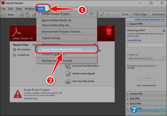
Task: Select About Adobe Plug-Ins menu item
Action: [x=67, y=25]
